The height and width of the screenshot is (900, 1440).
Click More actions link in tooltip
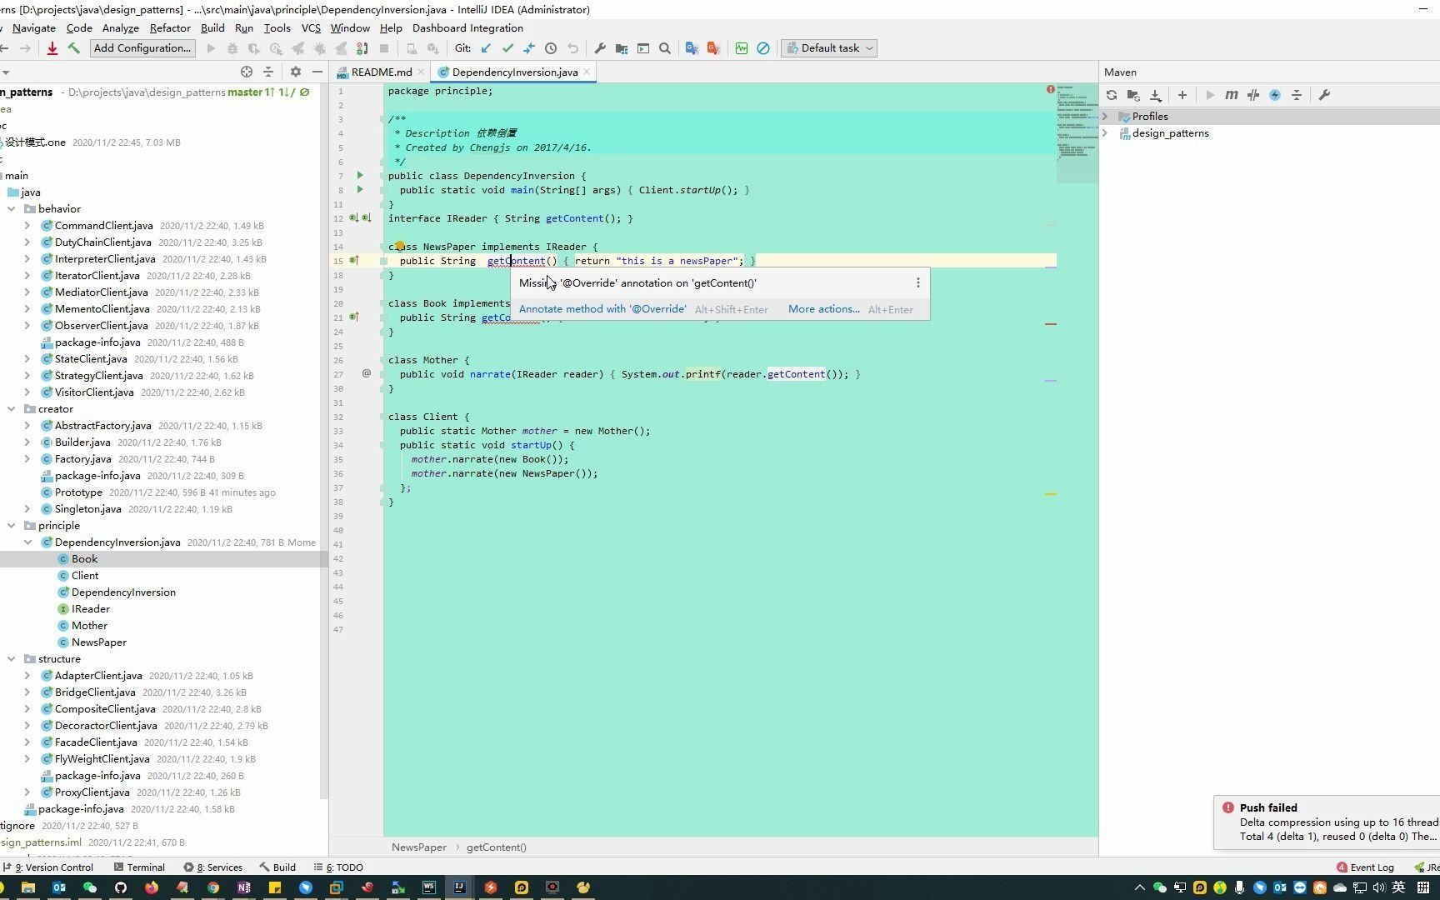tap(824, 309)
